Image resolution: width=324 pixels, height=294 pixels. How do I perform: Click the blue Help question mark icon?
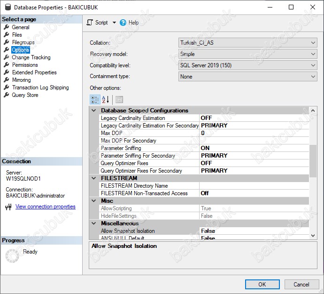[x=123, y=23]
